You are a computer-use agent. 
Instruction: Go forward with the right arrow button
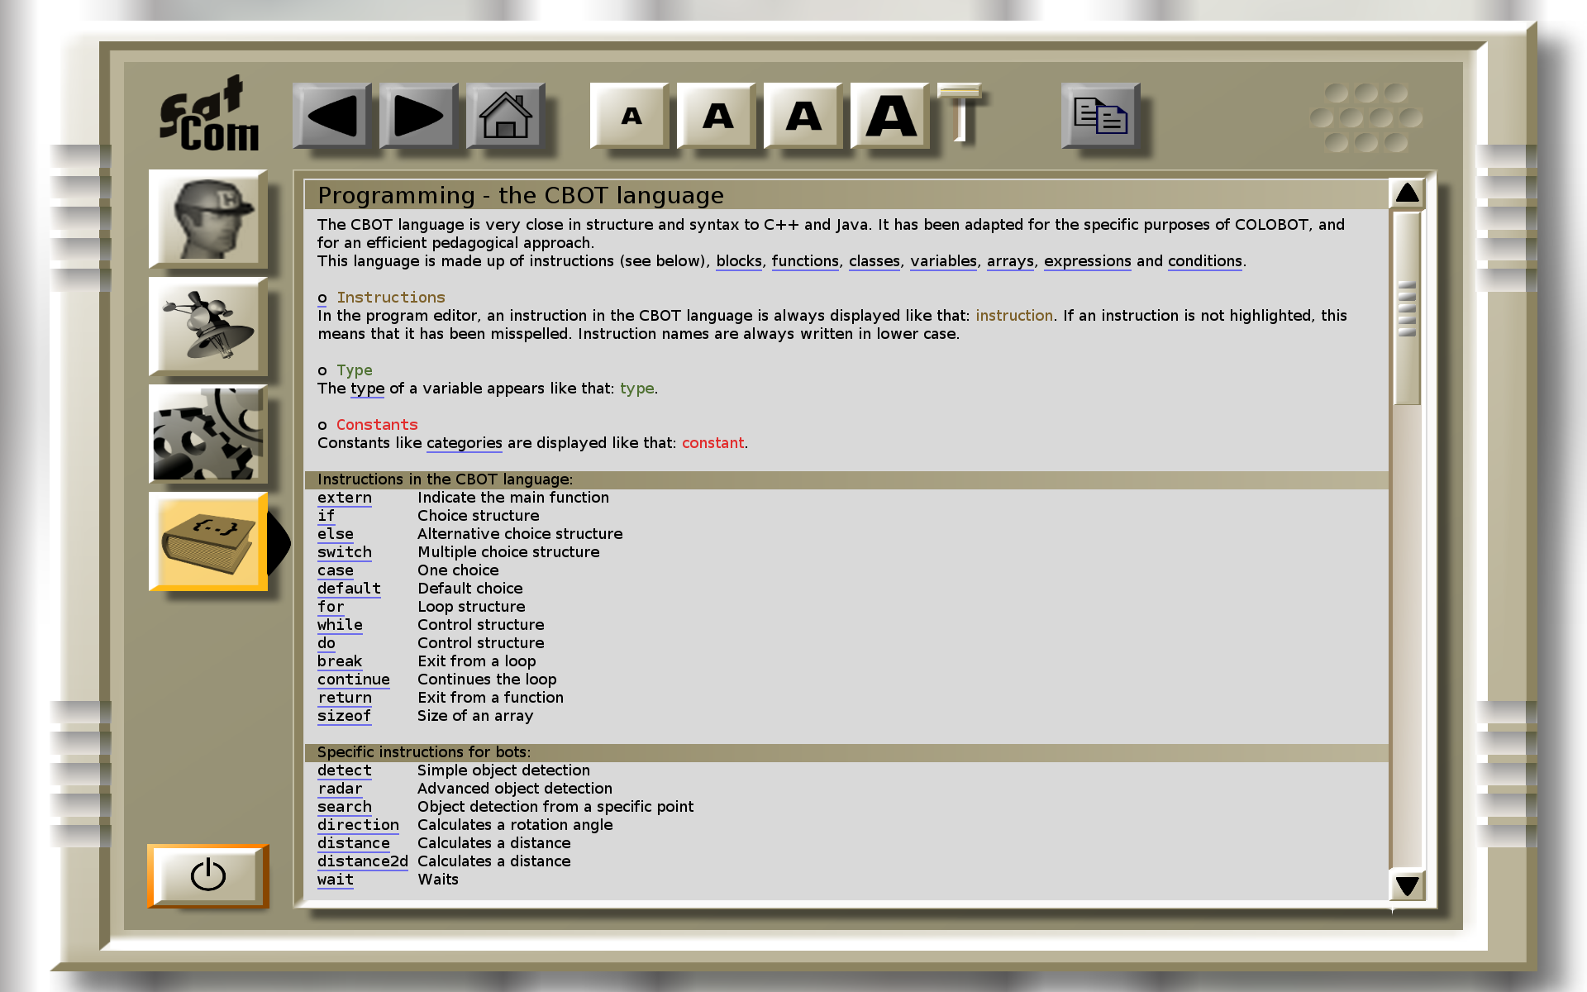click(419, 116)
